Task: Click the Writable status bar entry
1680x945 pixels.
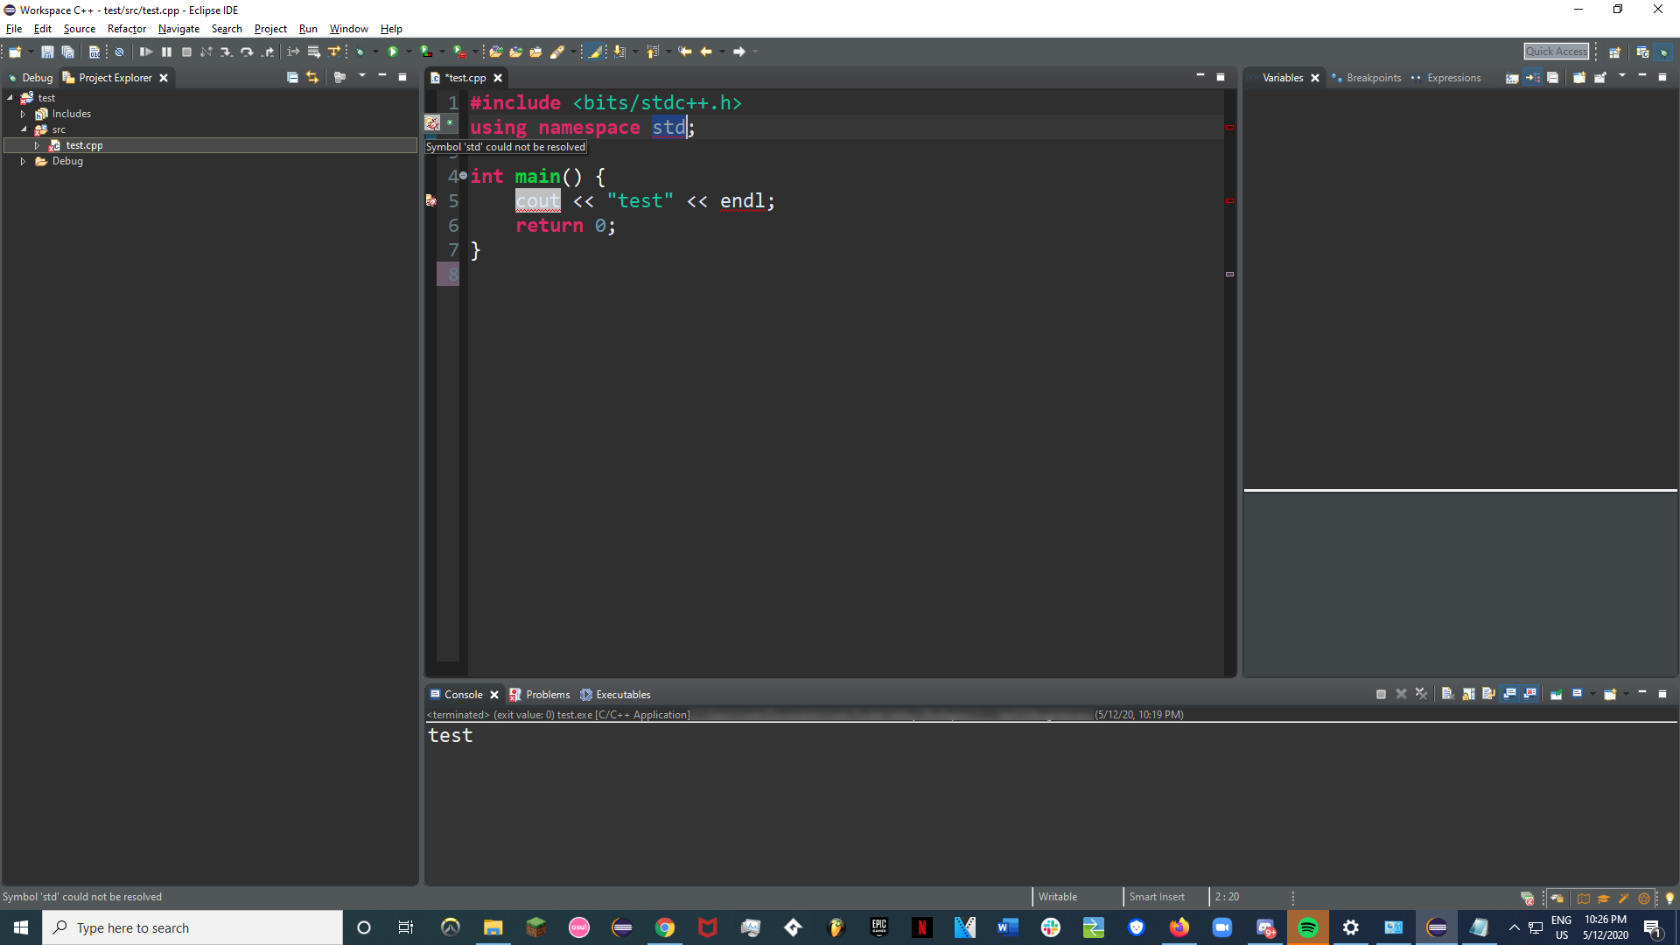Action: pyautogui.click(x=1058, y=897)
